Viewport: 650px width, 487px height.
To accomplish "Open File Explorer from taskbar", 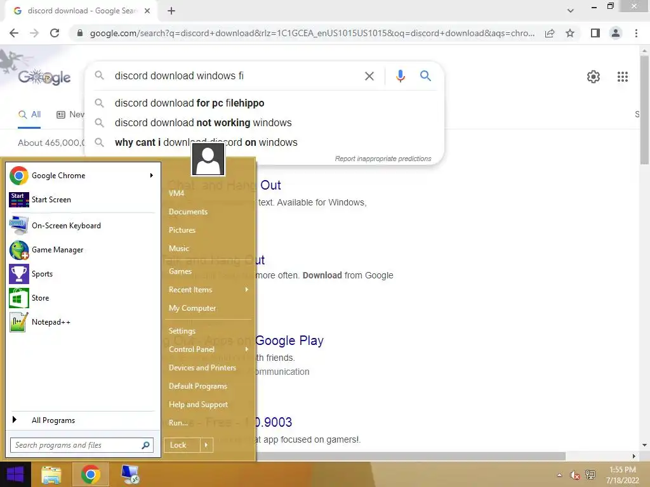I will tap(51, 474).
